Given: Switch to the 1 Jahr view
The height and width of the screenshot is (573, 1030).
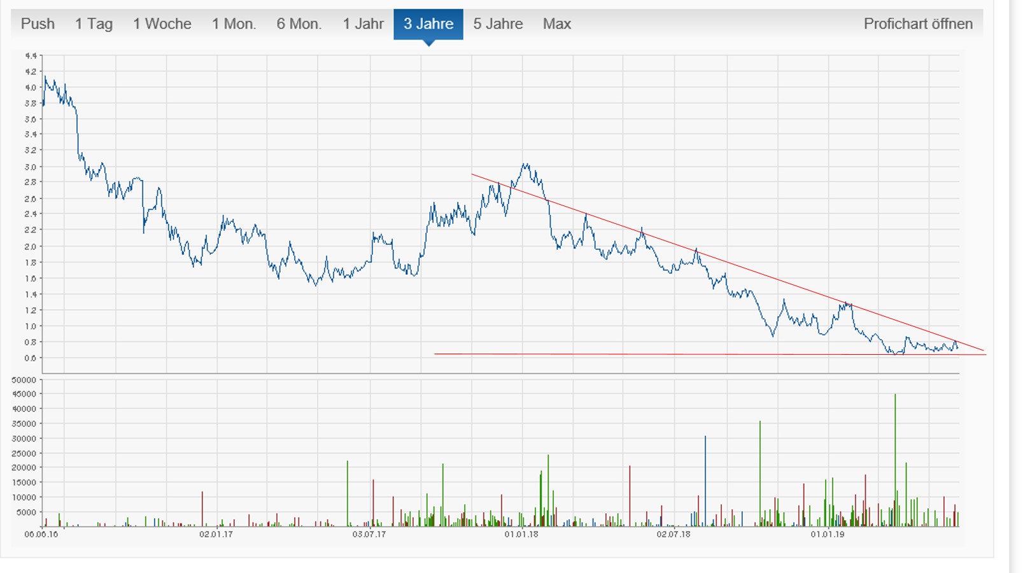Looking at the screenshot, I should (x=363, y=24).
